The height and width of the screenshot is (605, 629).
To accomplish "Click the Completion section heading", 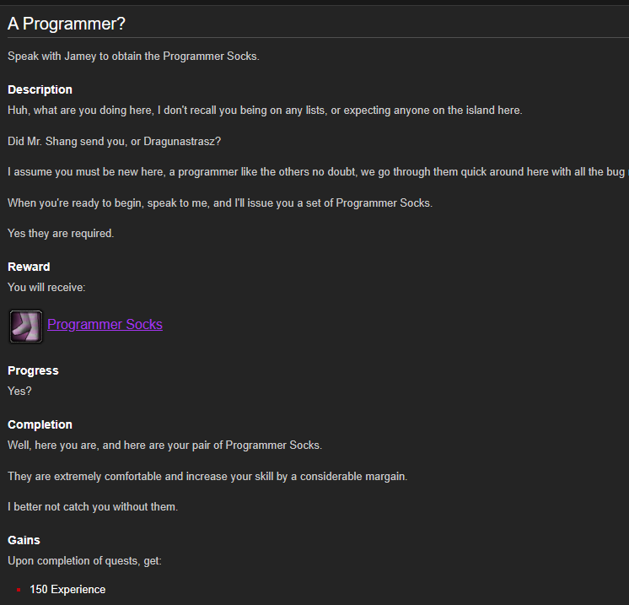I will 40,424.
